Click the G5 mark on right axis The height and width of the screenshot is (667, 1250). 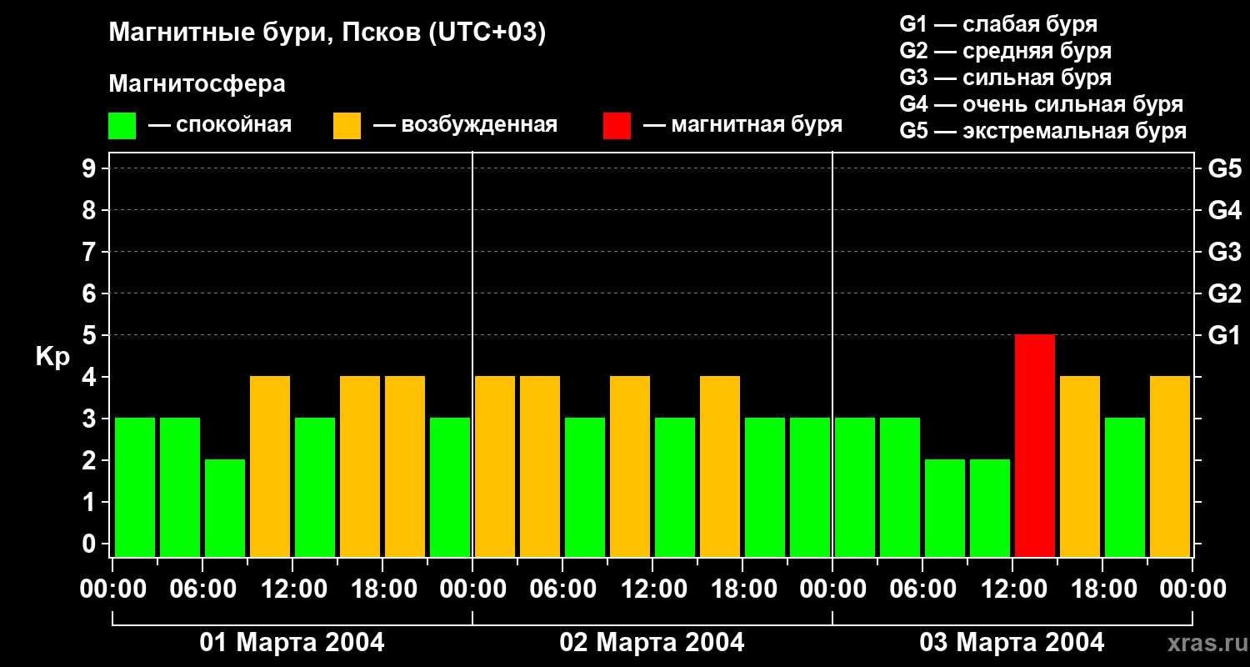click(x=1224, y=168)
